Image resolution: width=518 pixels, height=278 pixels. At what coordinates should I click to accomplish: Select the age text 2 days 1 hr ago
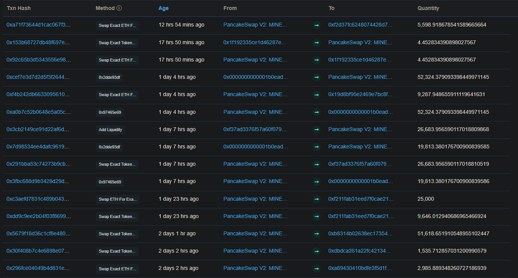click(x=177, y=234)
